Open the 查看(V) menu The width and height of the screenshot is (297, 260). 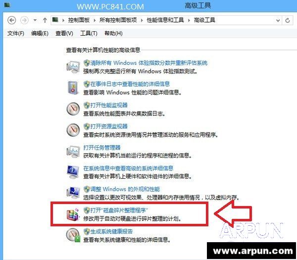coord(64,34)
